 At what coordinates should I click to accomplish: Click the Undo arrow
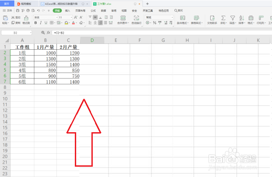tap(39, 11)
